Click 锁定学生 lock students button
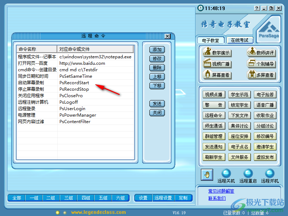The image size is (288, 216). tap(239, 105)
